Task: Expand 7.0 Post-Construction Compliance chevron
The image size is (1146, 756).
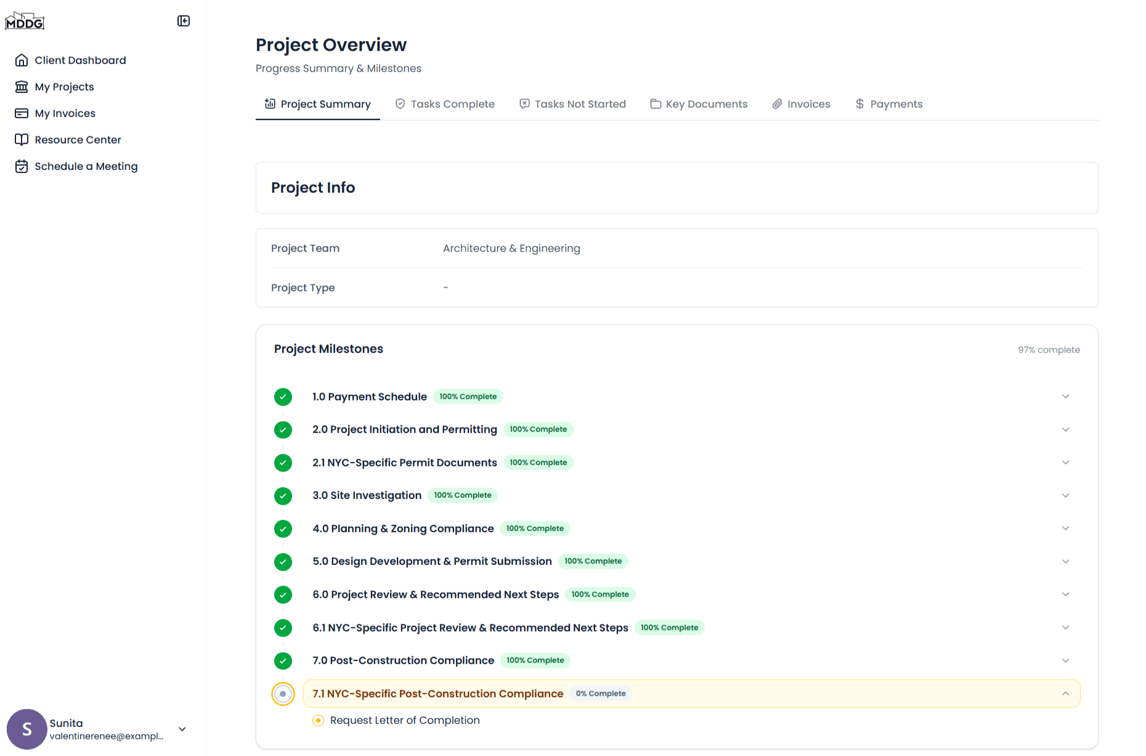Action: pos(1065,660)
